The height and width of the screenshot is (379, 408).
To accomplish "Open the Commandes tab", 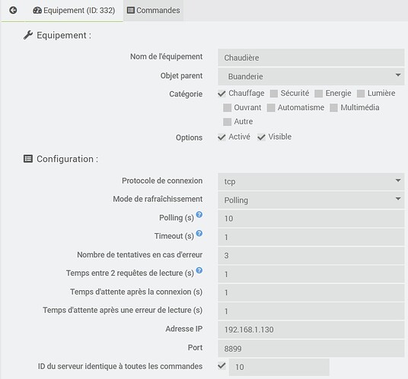I will tap(153, 11).
